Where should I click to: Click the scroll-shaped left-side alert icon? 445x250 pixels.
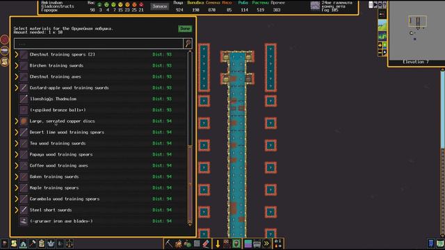click(x=5, y=62)
